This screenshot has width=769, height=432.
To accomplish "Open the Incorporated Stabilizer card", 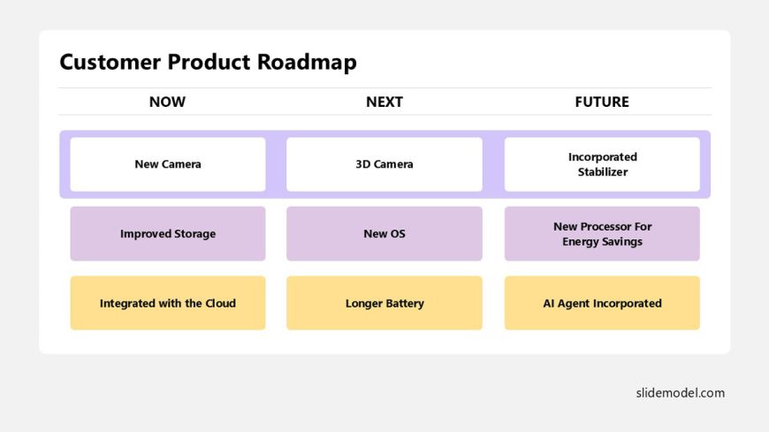I will pos(602,164).
